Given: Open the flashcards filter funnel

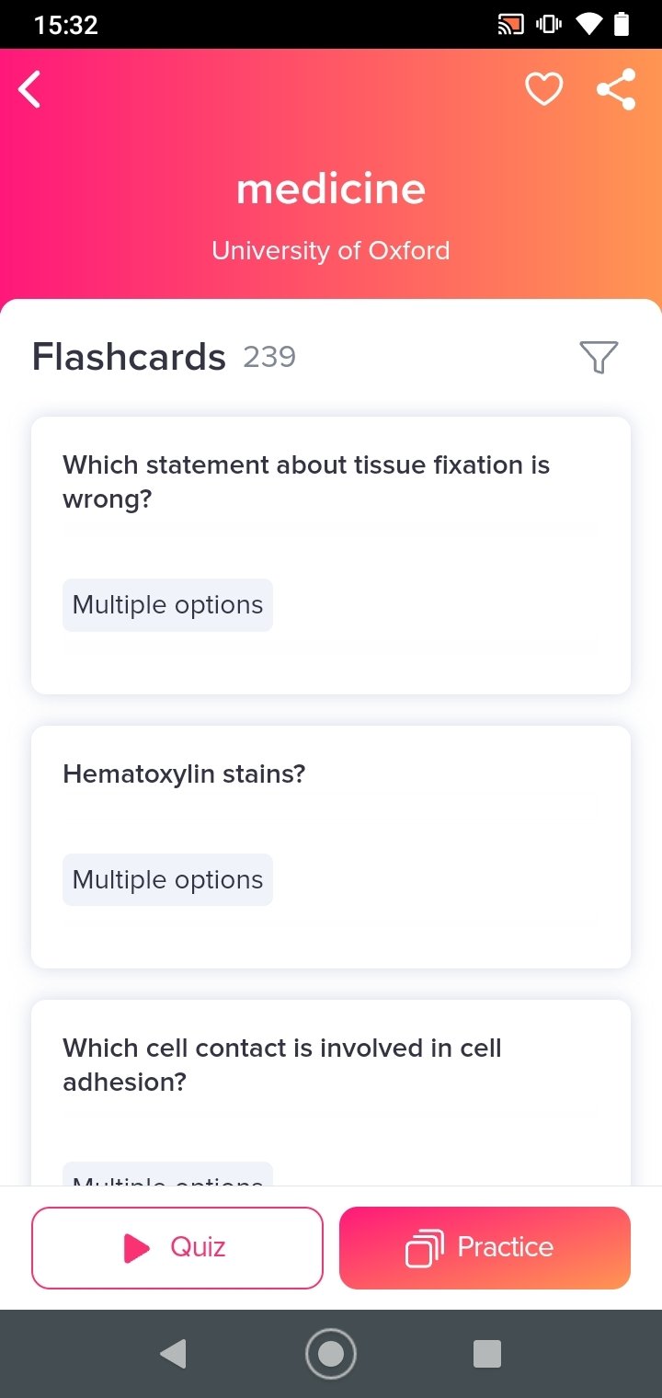Looking at the screenshot, I should point(599,357).
